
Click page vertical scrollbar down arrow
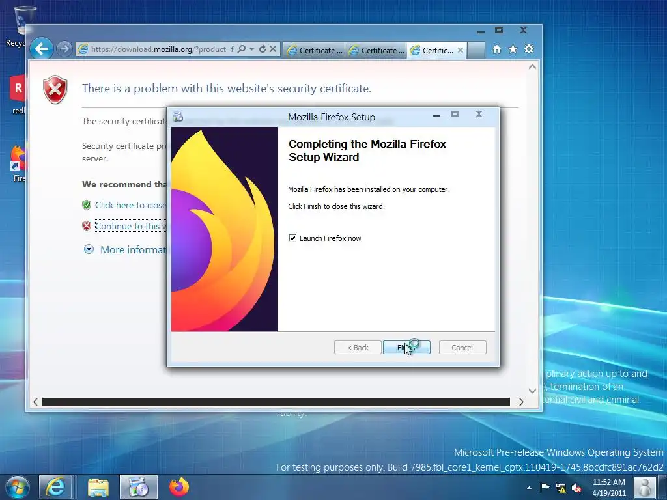click(x=532, y=391)
